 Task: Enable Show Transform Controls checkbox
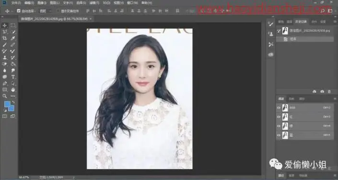coord(58,11)
